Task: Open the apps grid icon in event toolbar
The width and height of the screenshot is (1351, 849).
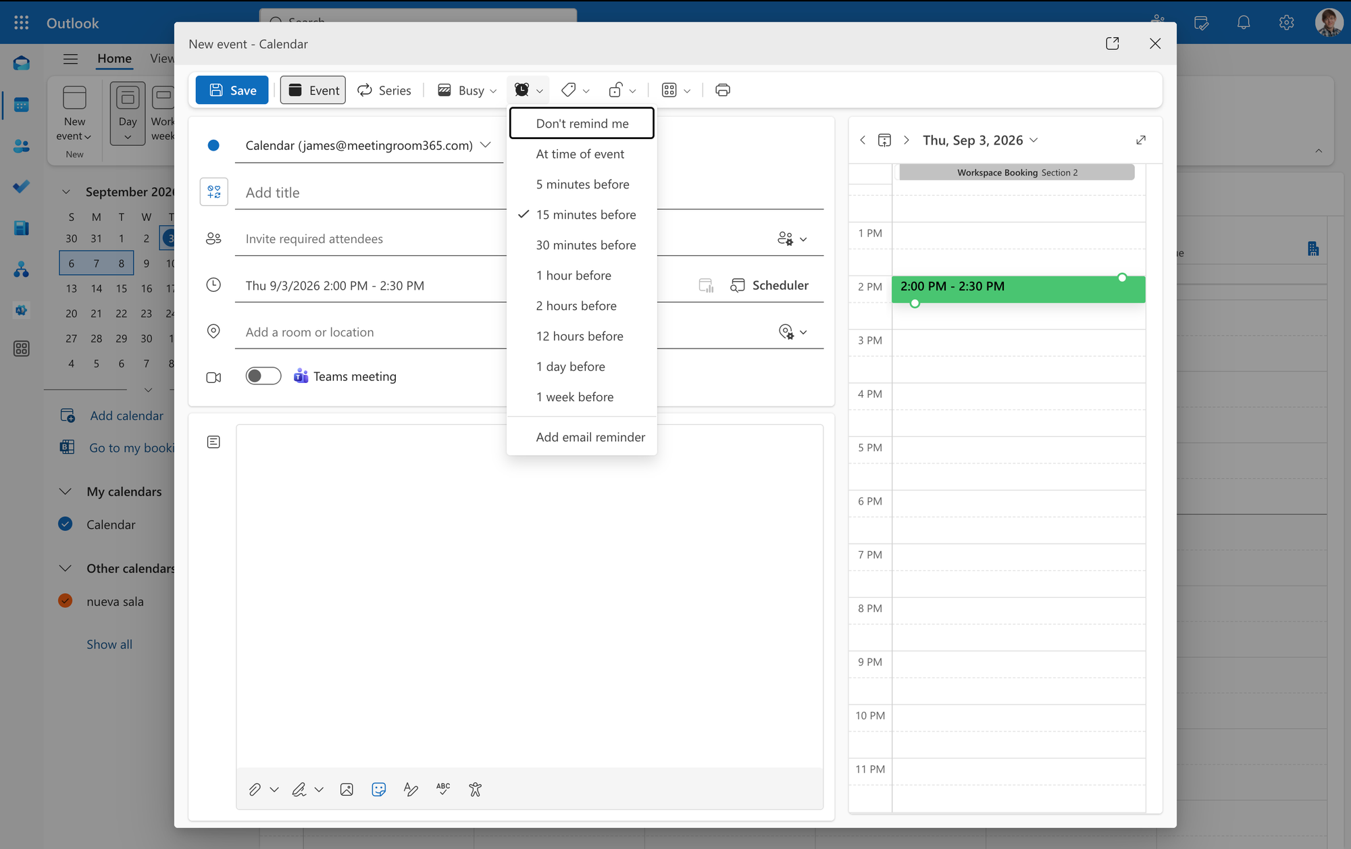Action: [x=675, y=90]
